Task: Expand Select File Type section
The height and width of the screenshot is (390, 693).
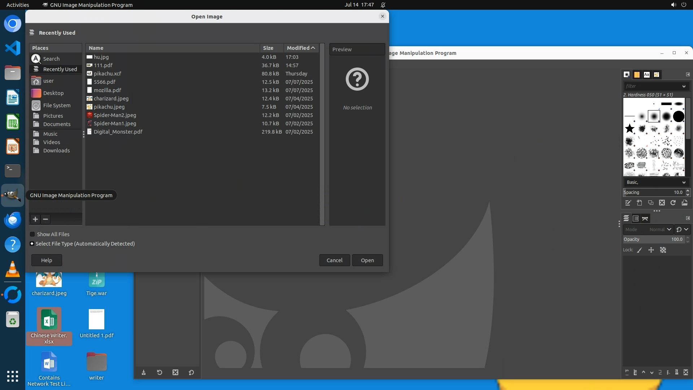Action: click(x=32, y=244)
